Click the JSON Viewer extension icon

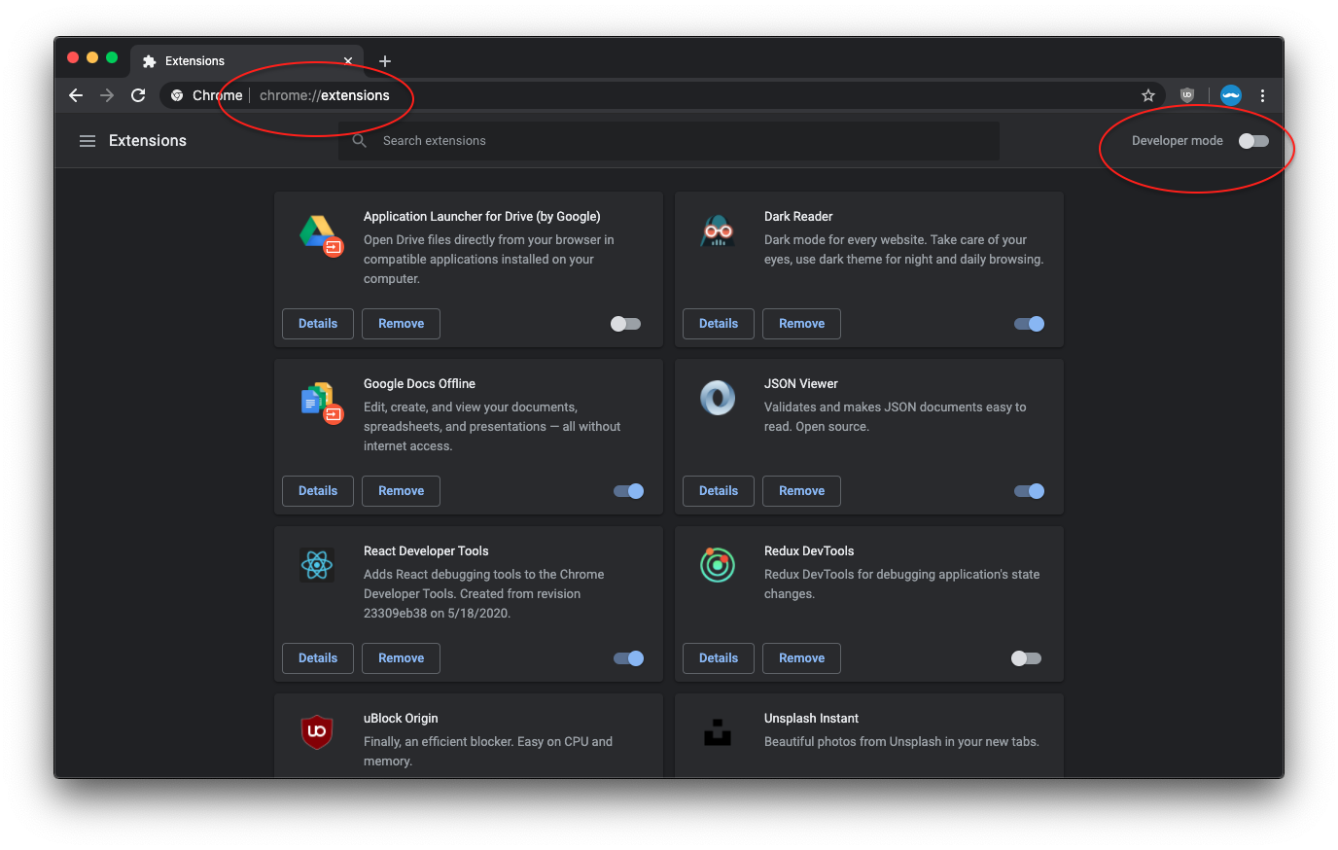pyautogui.click(x=718, y=398)
